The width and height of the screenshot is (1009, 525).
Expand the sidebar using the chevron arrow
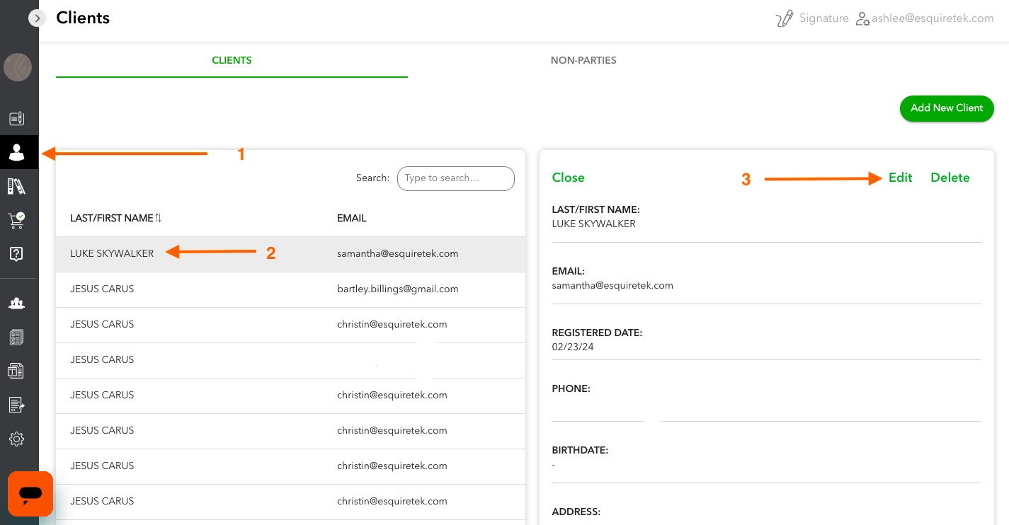click(37, 18)
